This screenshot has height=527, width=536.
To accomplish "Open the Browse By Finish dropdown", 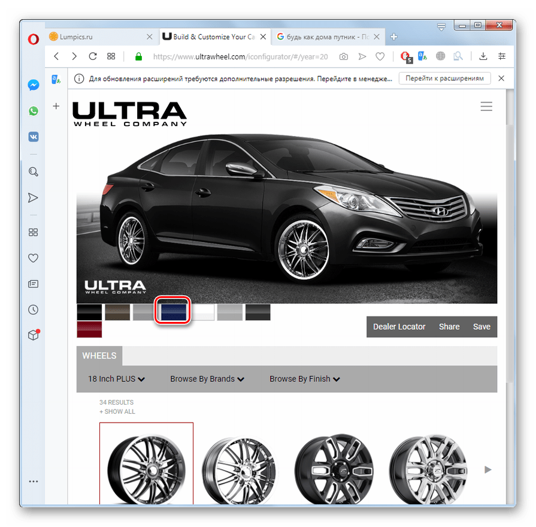I will coord(304,379).
